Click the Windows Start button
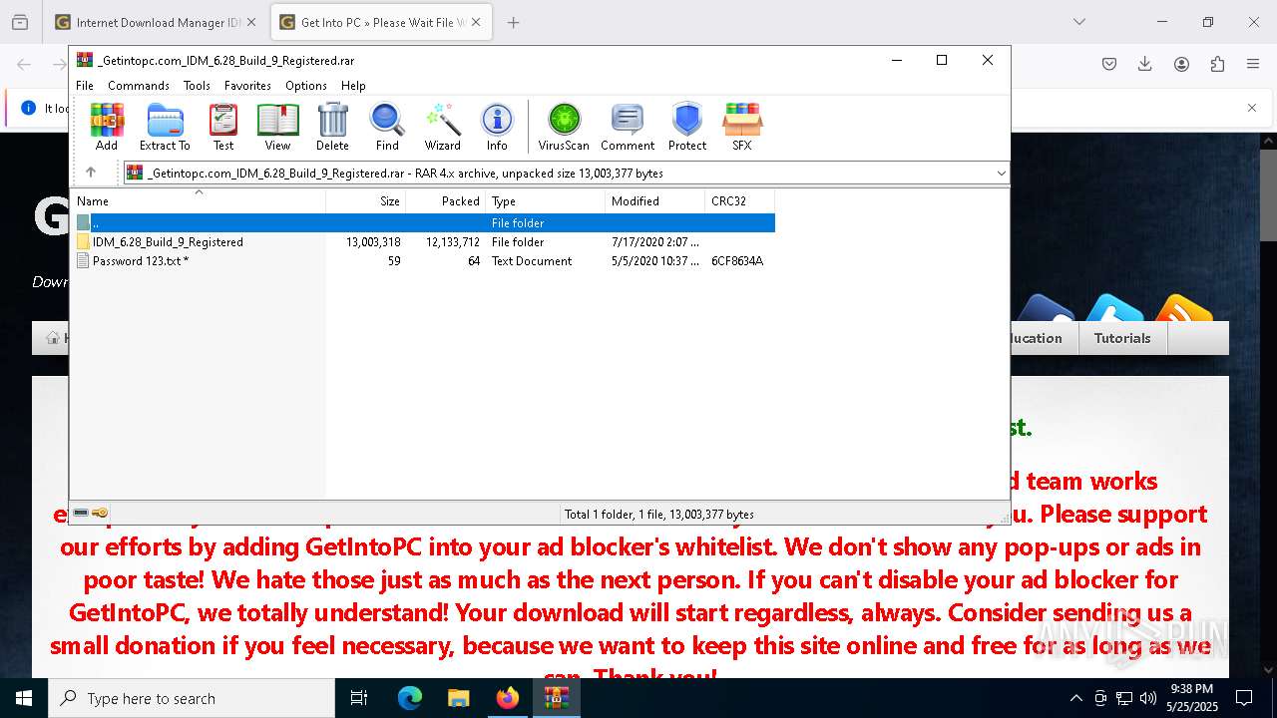Image resolution: width=1277 pixels, height=718 pixels. pos(24,698)
